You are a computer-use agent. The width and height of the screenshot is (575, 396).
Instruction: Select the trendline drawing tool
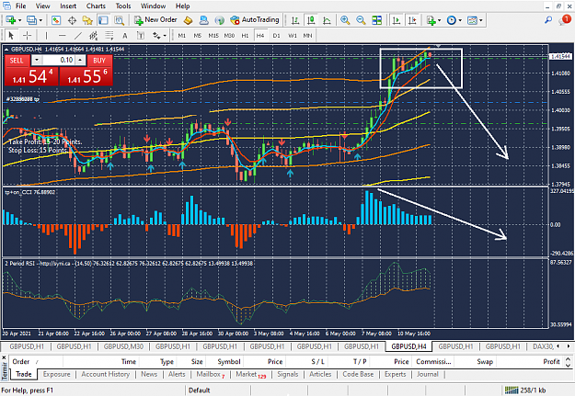click(x=78, y=35)
